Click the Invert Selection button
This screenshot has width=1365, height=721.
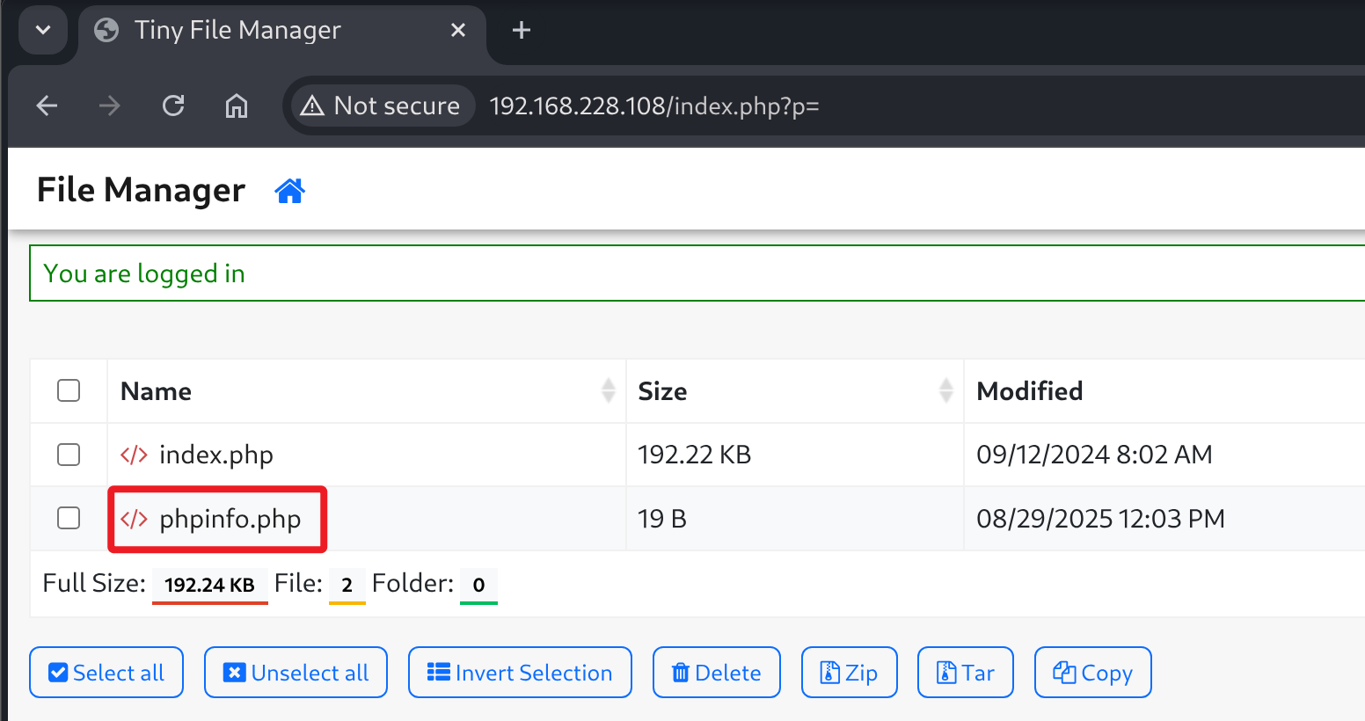pyautogui.click(x=520, y=673)
